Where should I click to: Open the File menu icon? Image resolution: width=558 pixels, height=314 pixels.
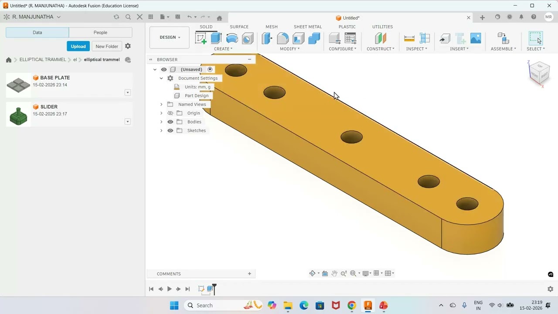163,17
